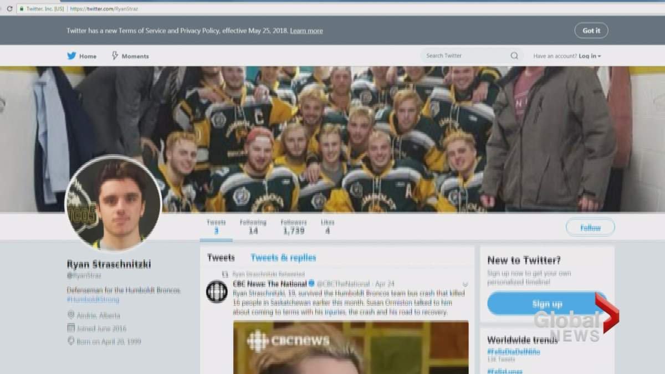Click the Sign up button
The image size is (665, 374).
point(547,304)
